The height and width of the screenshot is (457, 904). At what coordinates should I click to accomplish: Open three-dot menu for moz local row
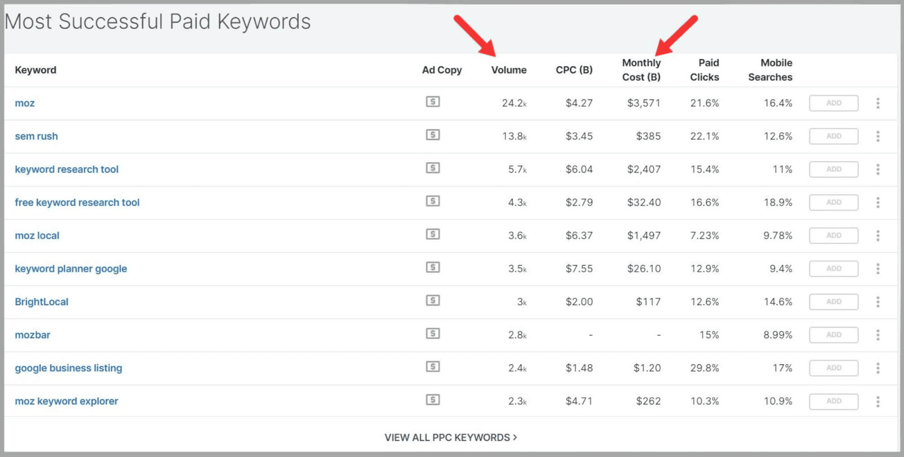point(878,236)
